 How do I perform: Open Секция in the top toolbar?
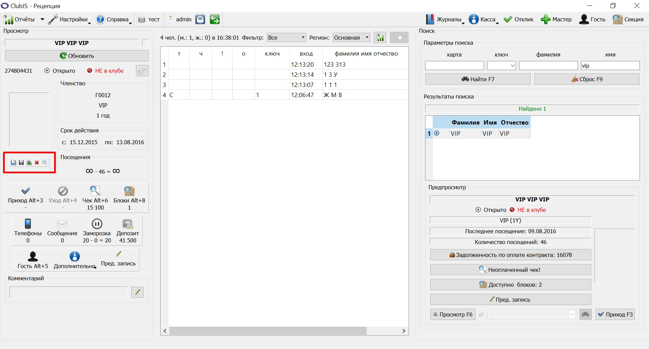click(x=628, y=19)
